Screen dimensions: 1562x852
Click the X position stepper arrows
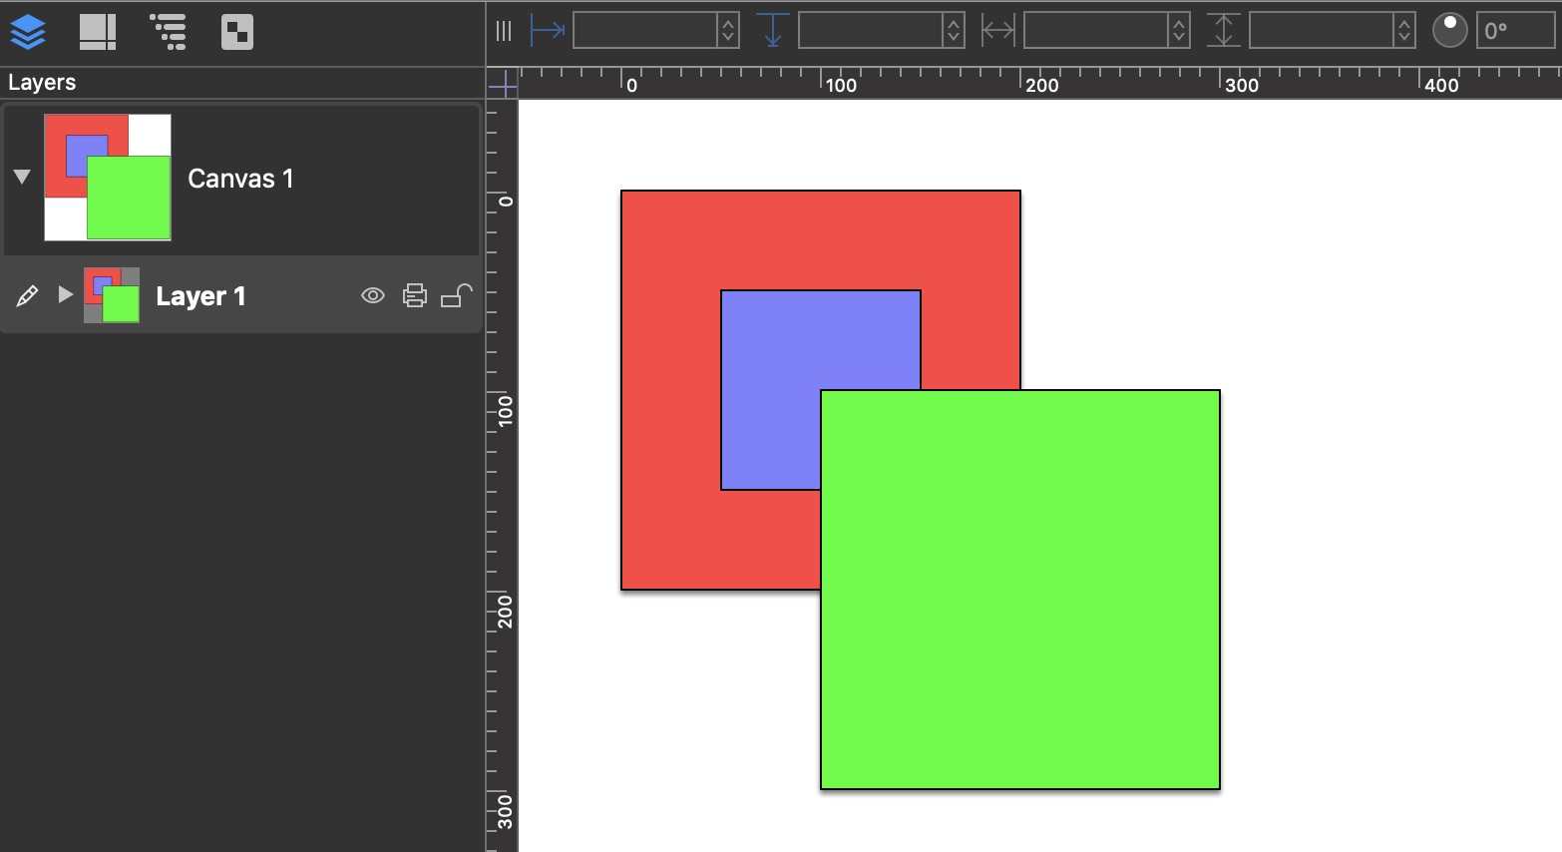(729, 31)
